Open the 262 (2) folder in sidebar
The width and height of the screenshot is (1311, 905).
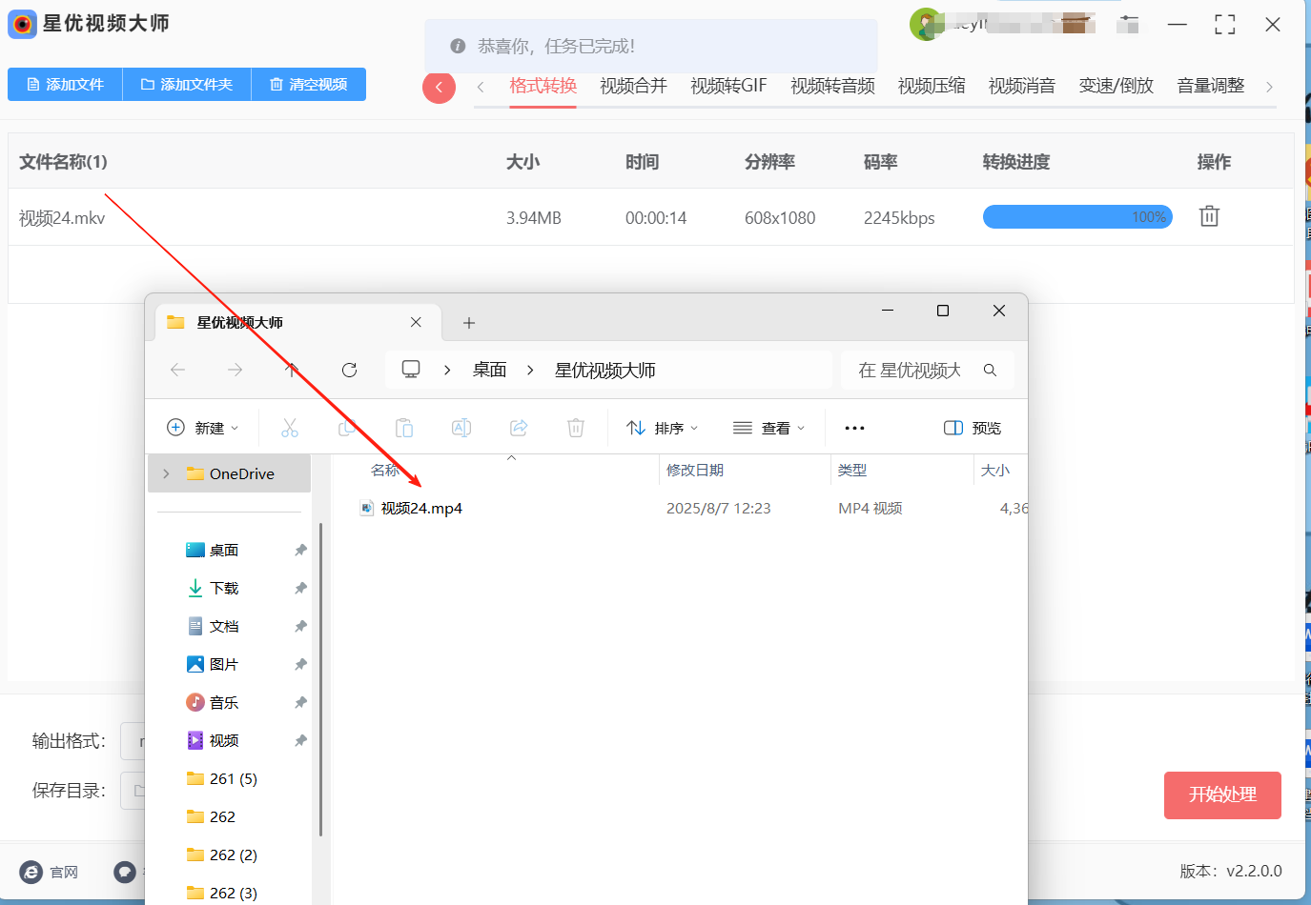[x=221, y=855]
